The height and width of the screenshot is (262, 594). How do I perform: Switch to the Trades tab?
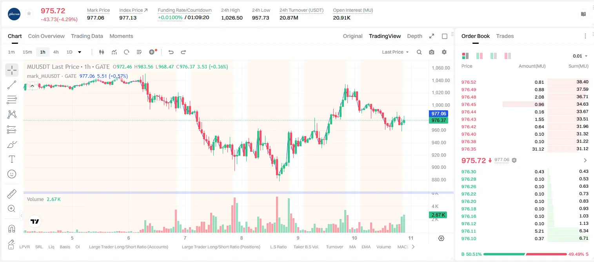[x=505, y=36]
